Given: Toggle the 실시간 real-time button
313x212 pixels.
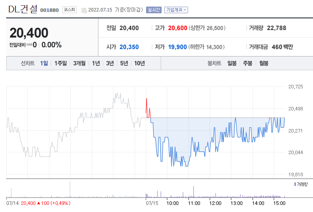Looking at the screenshot, I should tap(154, 10).
